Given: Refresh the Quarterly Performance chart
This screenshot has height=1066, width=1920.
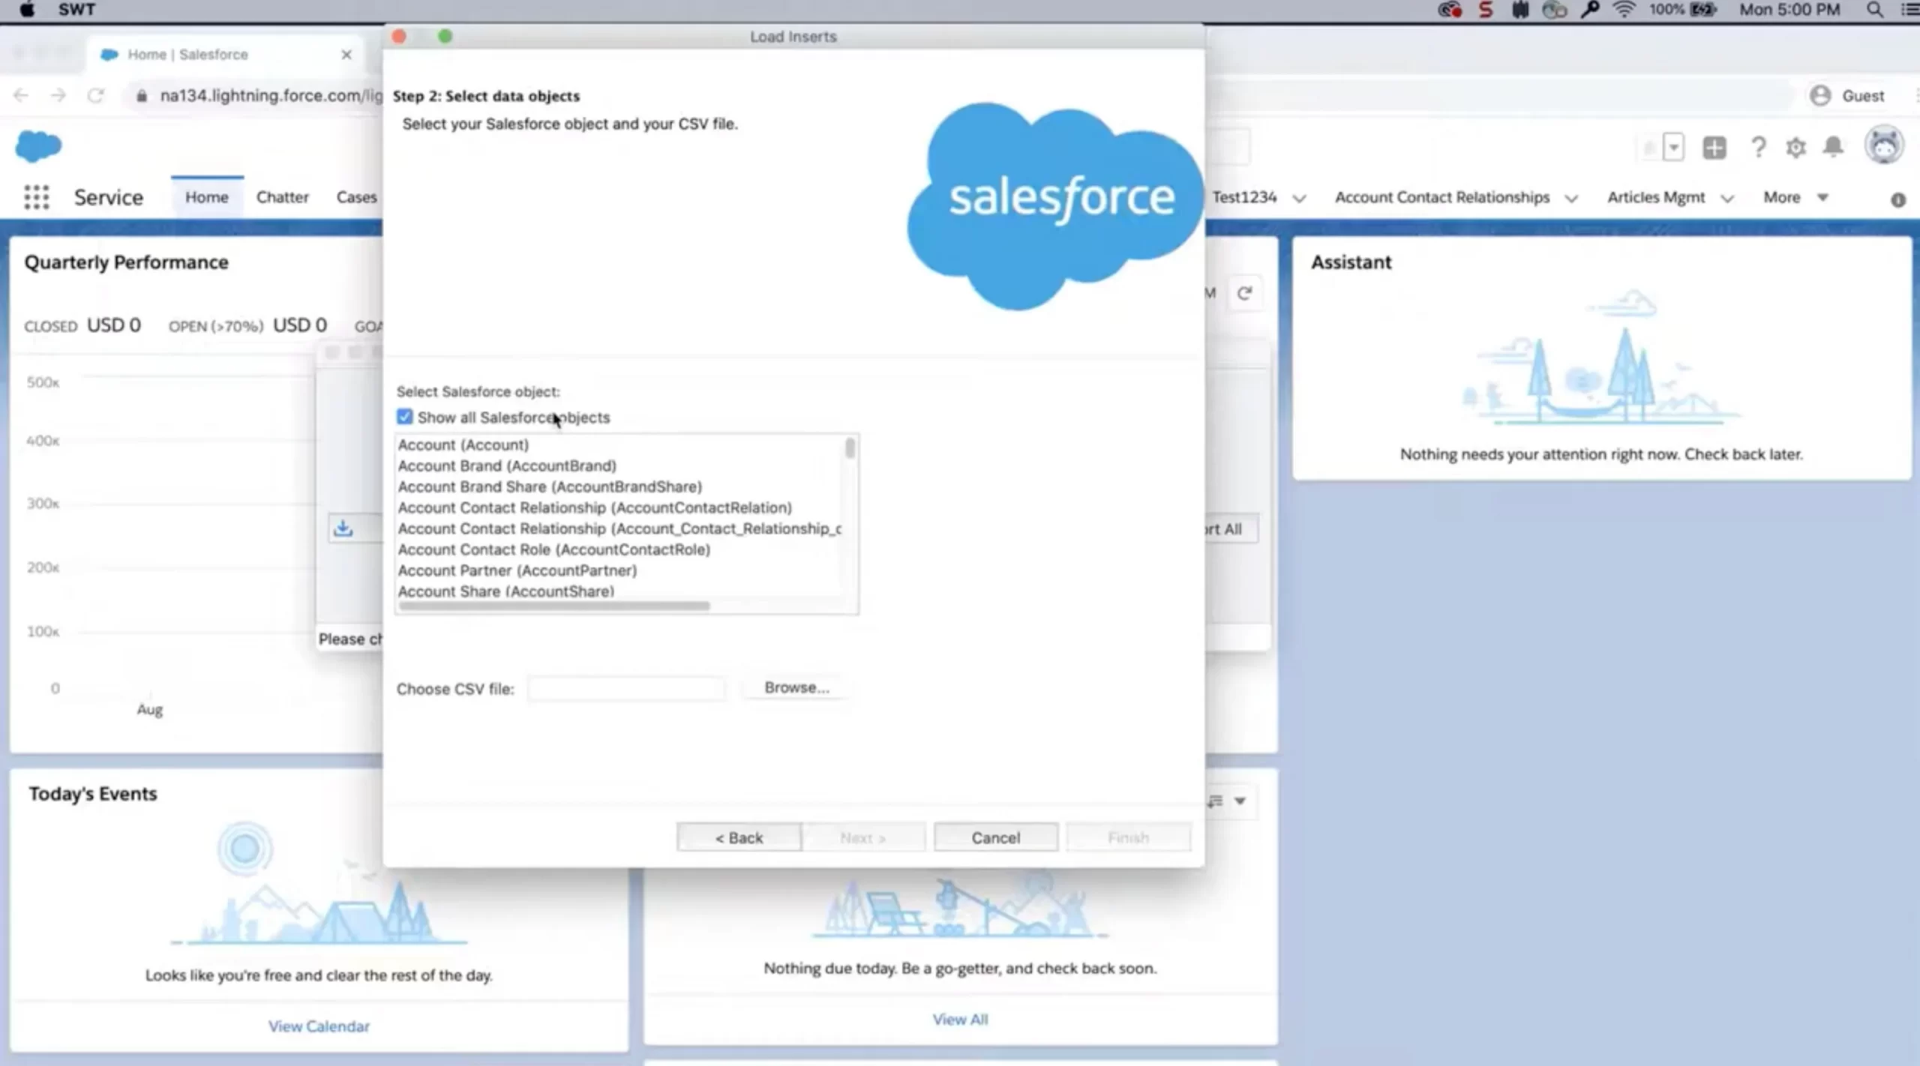Looking at the screenshot, I should tap(1244, 293).
